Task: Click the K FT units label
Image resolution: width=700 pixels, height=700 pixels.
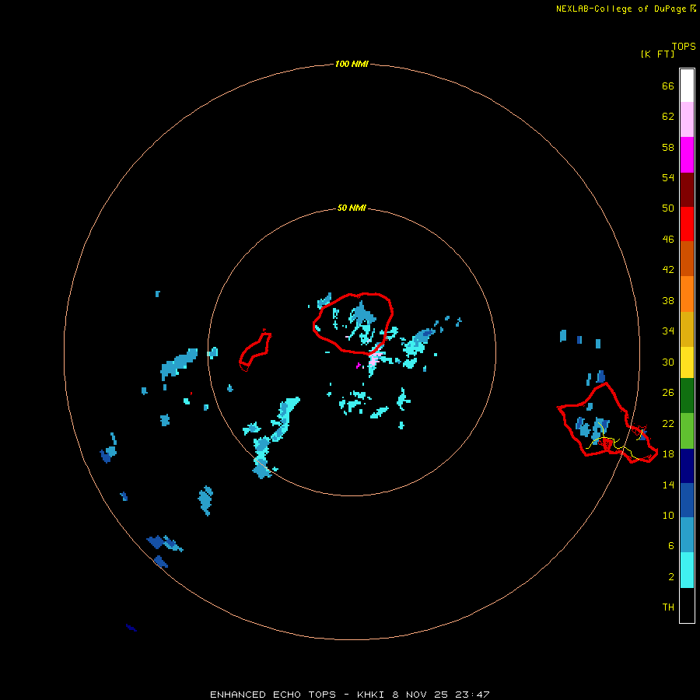Action: pyautogui.click(x=657, y=54)
